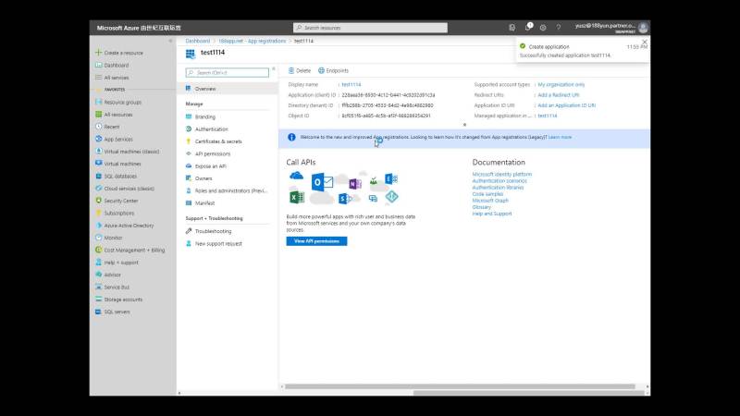Click the info icon in the welcome banner
The image size is (740, 416).
click(x=291, y=137)
